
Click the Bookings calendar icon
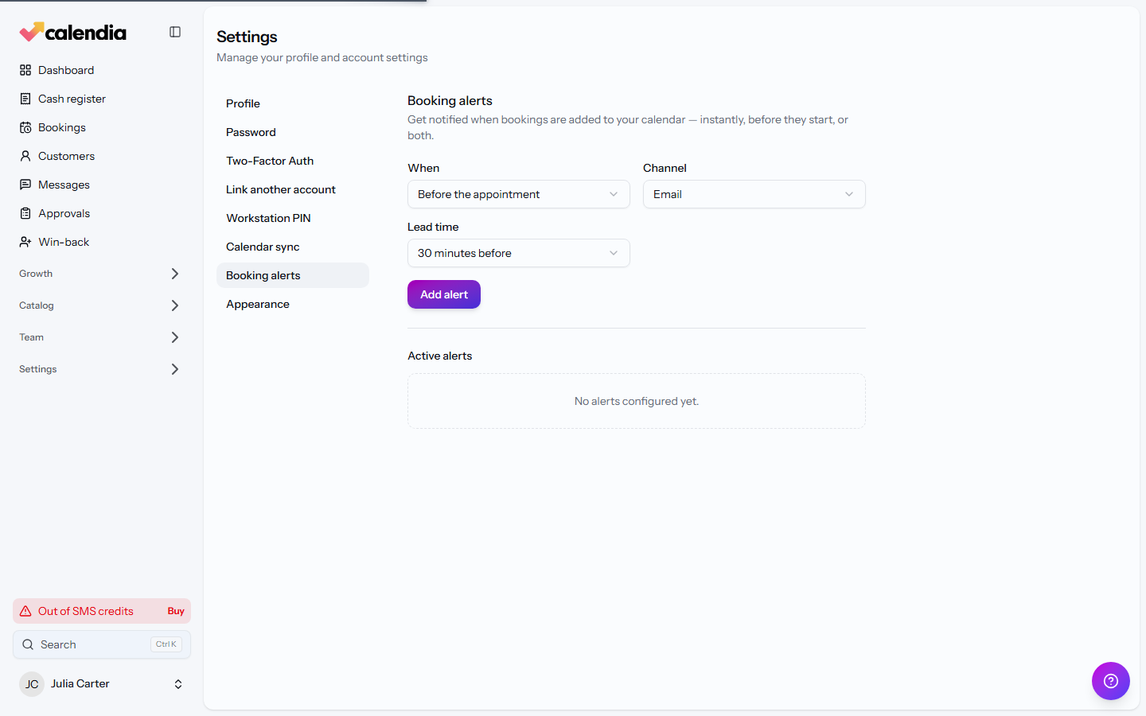tap(25, 127)
